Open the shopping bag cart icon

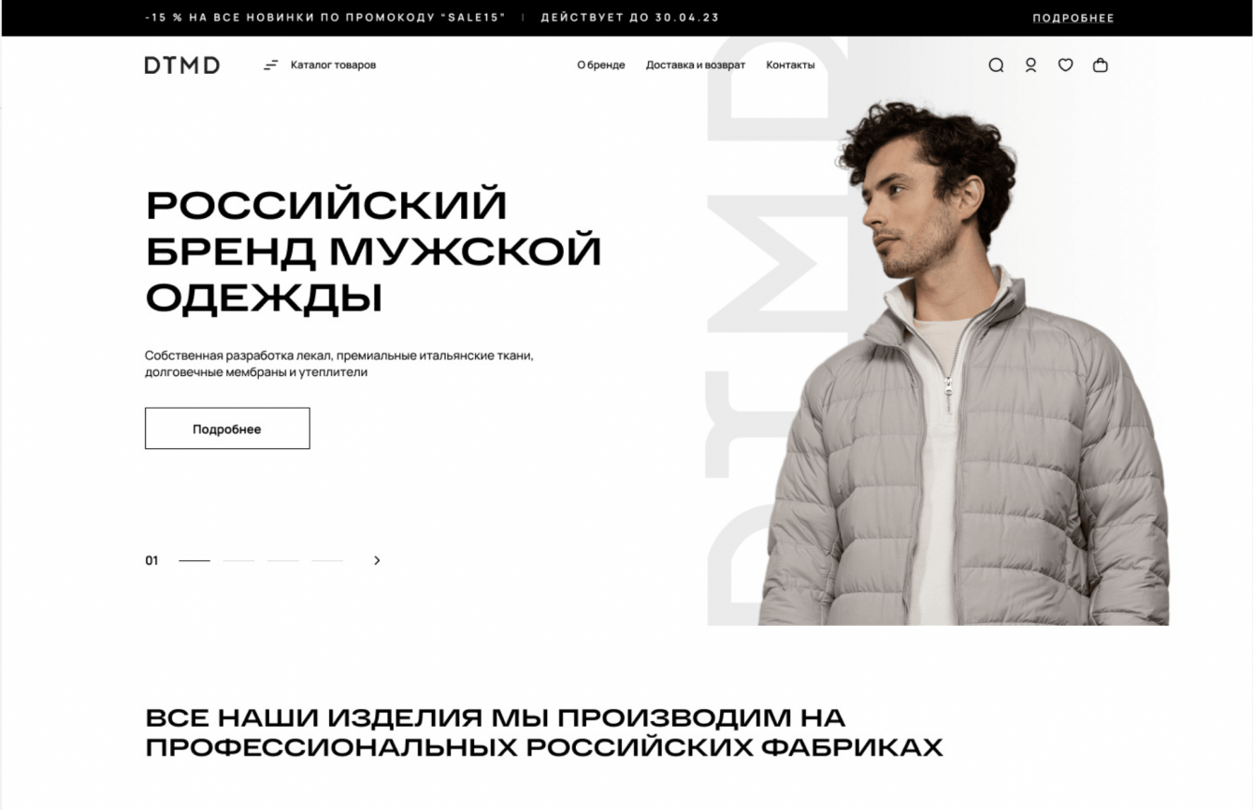coord(1101,65)
